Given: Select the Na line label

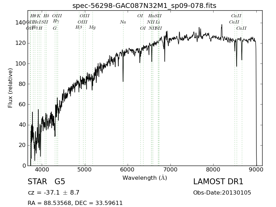Looking at the screenshot, I should coord(123,22).
